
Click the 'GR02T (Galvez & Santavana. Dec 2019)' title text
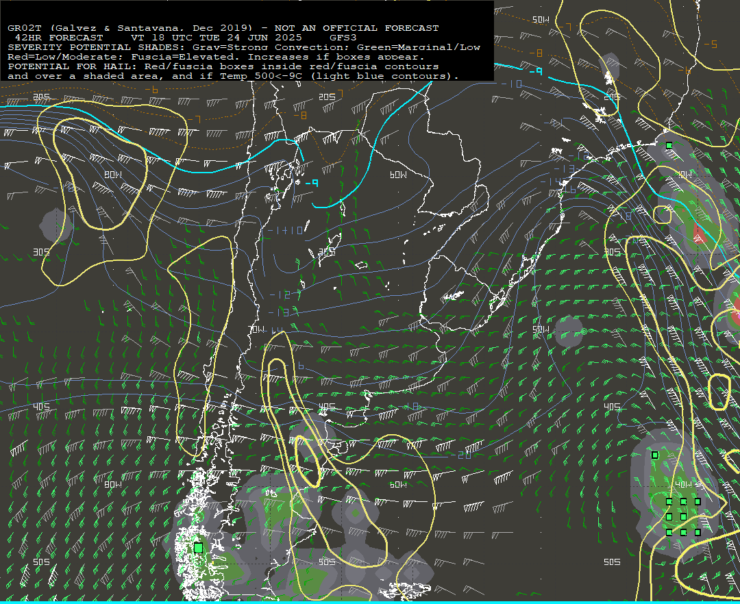[x=129, y=28]
